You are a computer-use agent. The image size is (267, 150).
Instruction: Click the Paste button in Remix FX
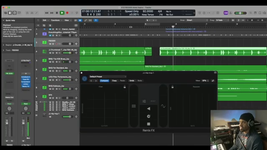122,81
